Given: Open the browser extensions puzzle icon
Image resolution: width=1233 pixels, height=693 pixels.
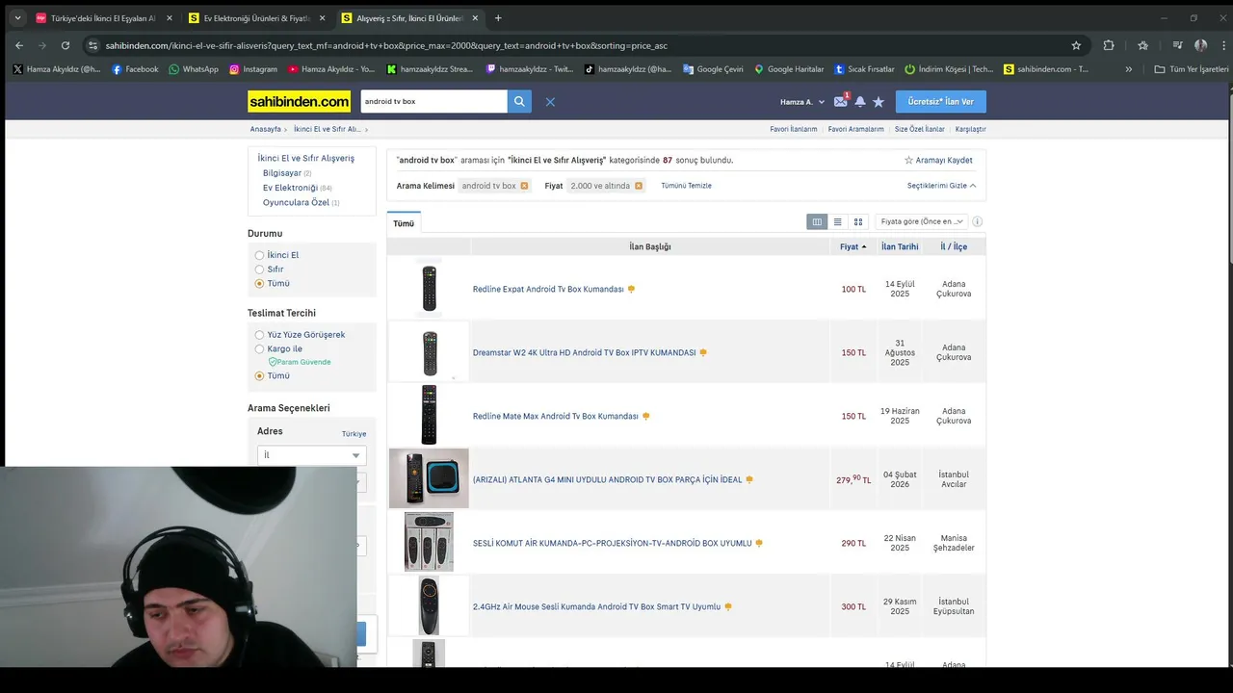Looking at the screenshot, I should pyautogui.click(x=1109, y=45).
